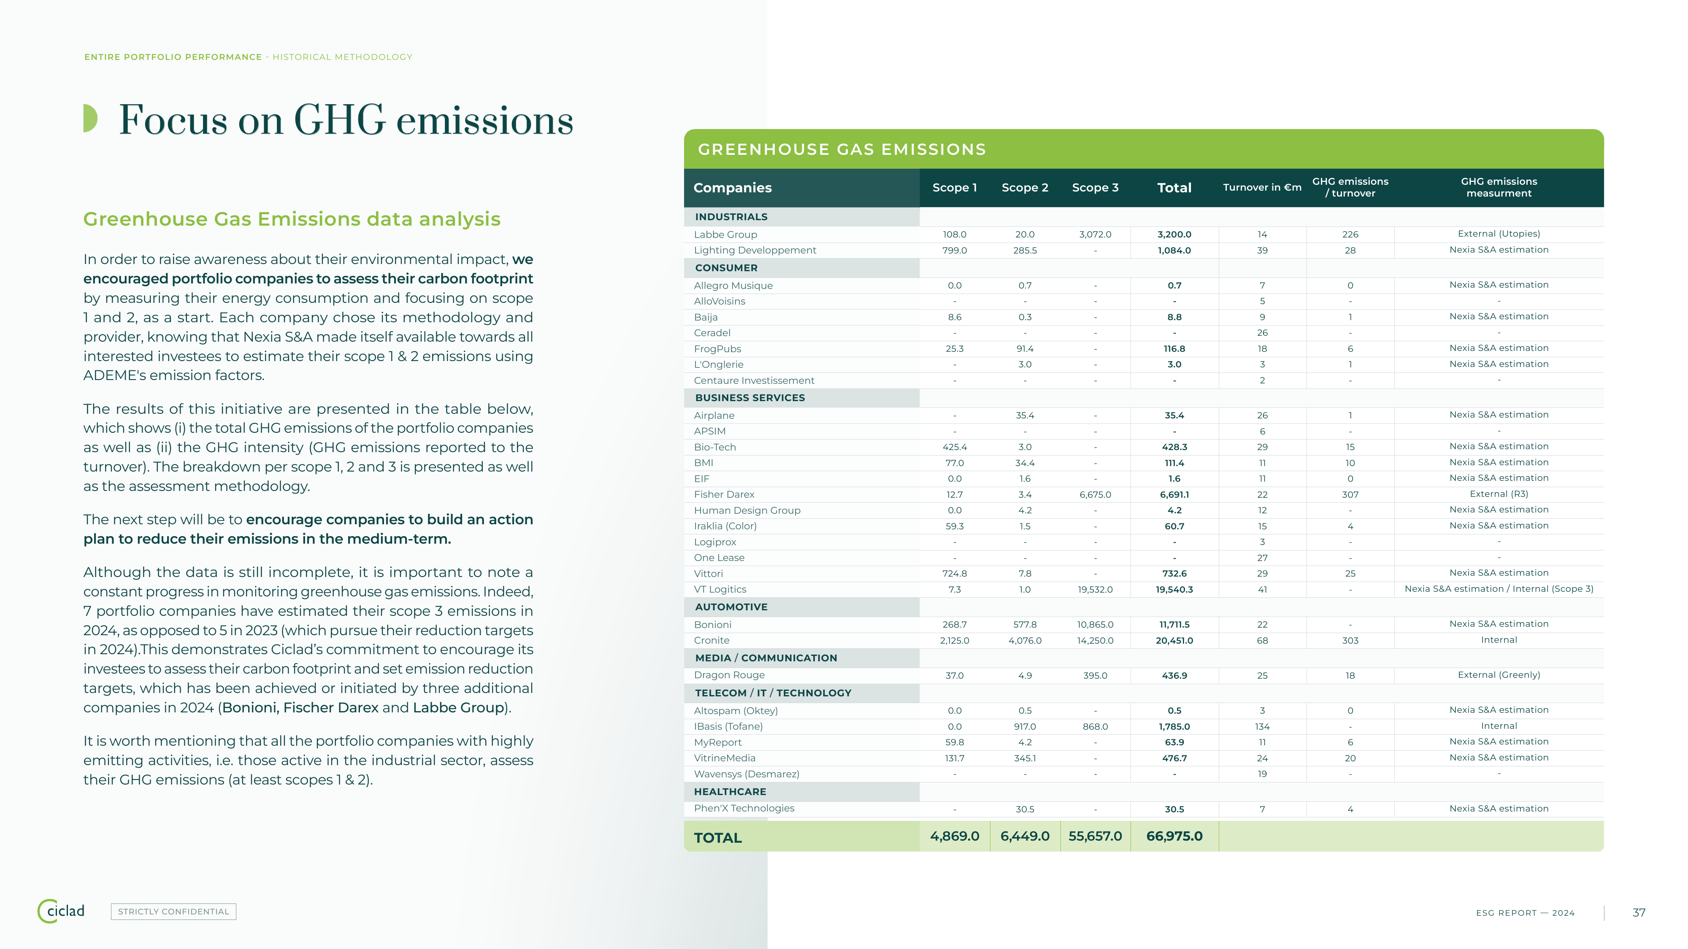
Task: Click Bonioni's Scope 3 value 10,865.0
Action: click(1095, 625)
